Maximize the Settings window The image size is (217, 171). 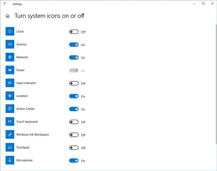tap(203, 4)
